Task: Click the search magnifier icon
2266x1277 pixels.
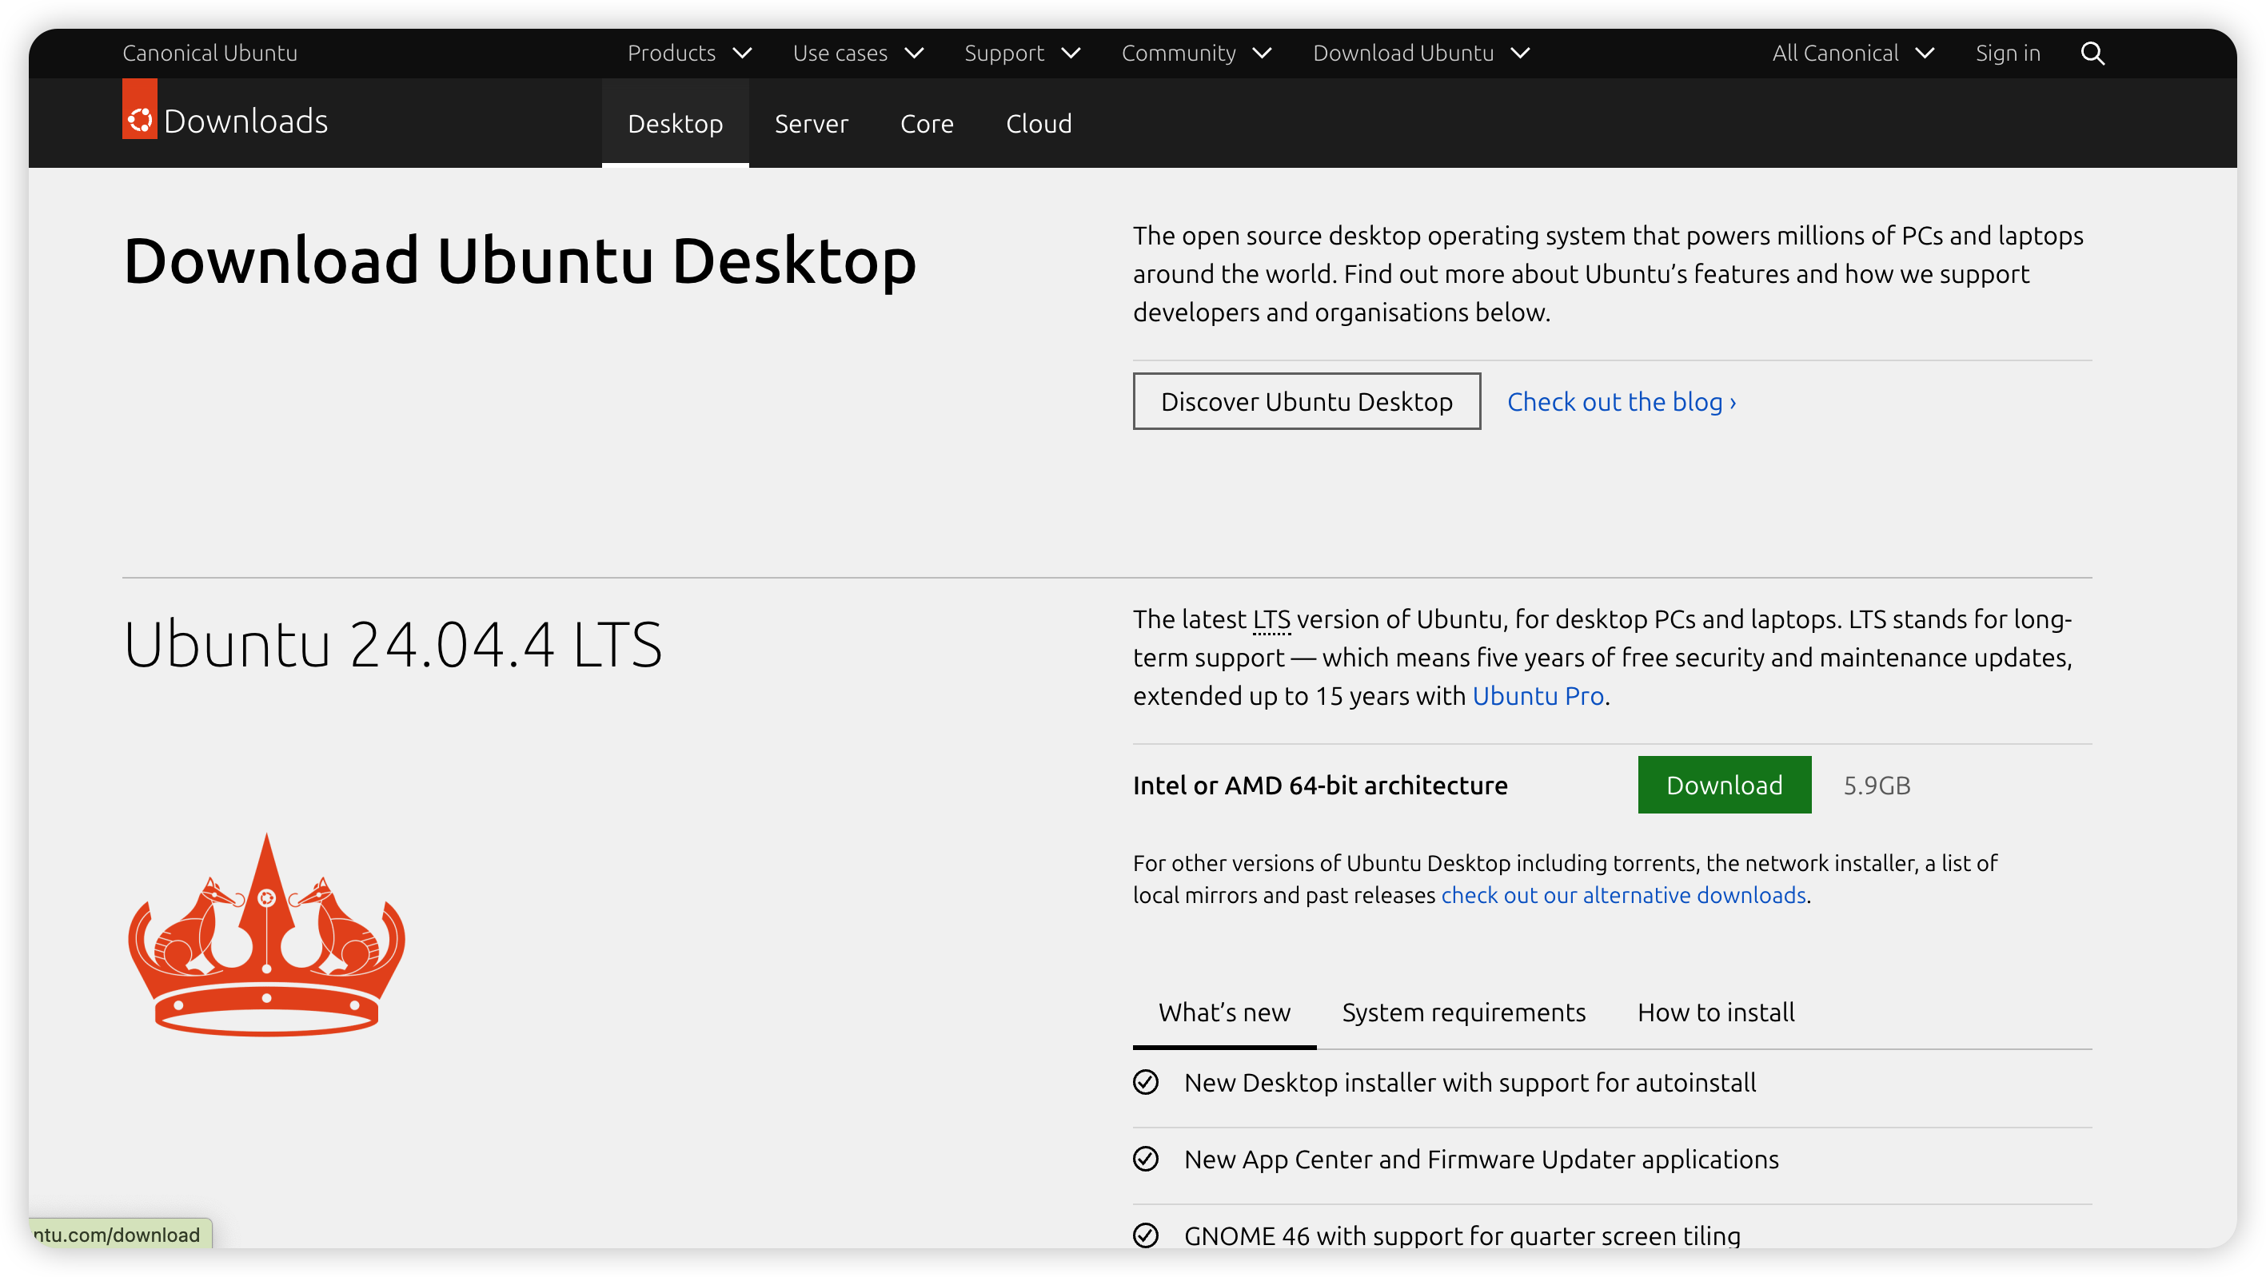Action: 2092,54
